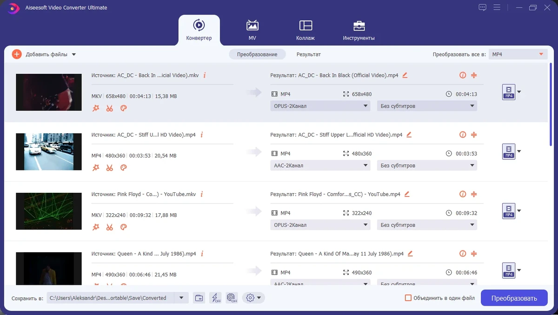The width and height of the screenshot is (558, 315).
Task: Open the cut scissors tool for Pink Floyd video
Action: click(x=110, y=227)
